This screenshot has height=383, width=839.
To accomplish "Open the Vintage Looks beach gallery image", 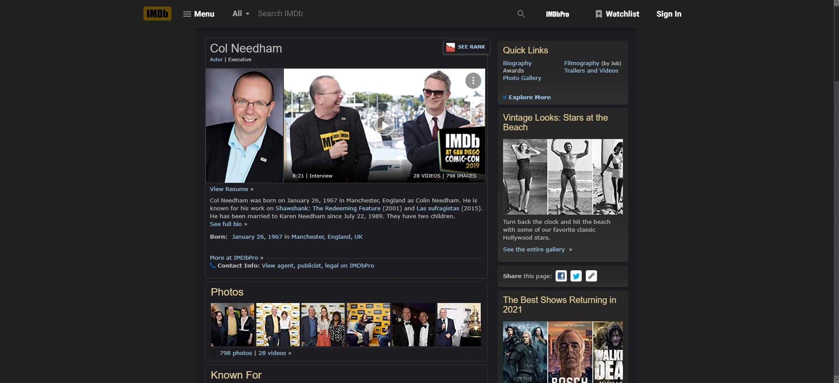I will [x=563, y=177].
